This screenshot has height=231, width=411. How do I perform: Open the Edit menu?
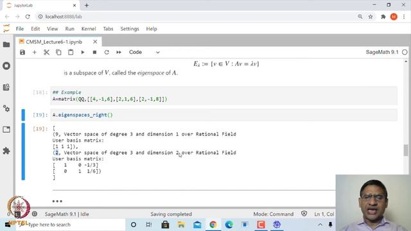pos(35,29)
